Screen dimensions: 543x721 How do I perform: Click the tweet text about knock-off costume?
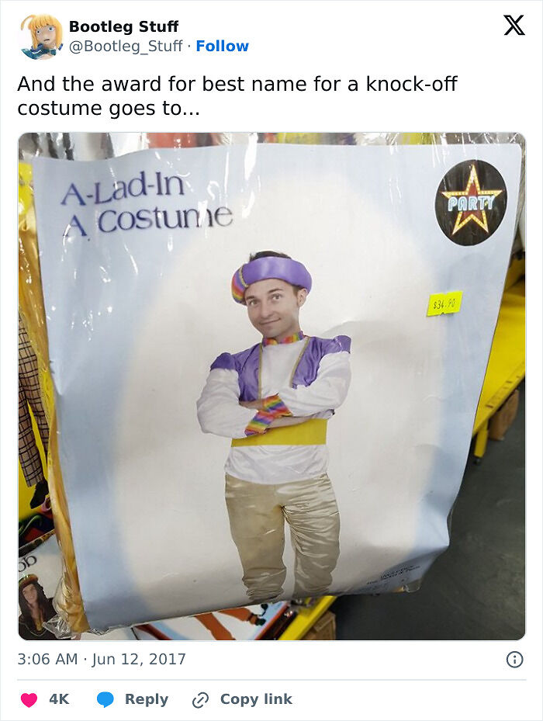(x=237, y=96)
